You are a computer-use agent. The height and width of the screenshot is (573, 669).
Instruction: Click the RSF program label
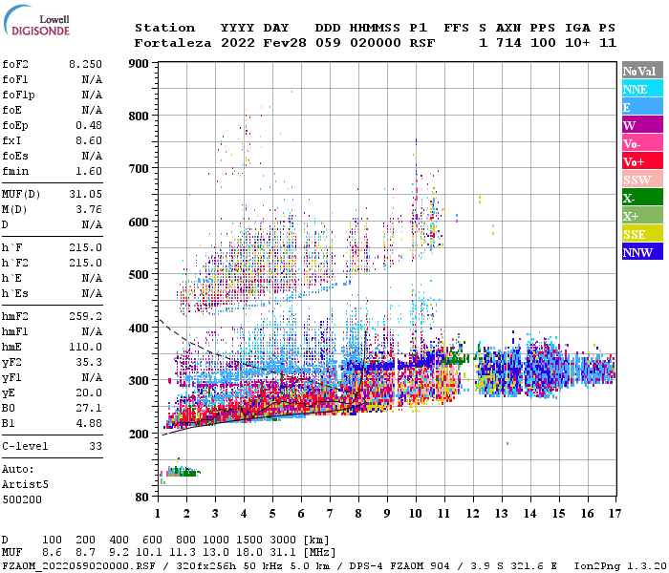422,43
